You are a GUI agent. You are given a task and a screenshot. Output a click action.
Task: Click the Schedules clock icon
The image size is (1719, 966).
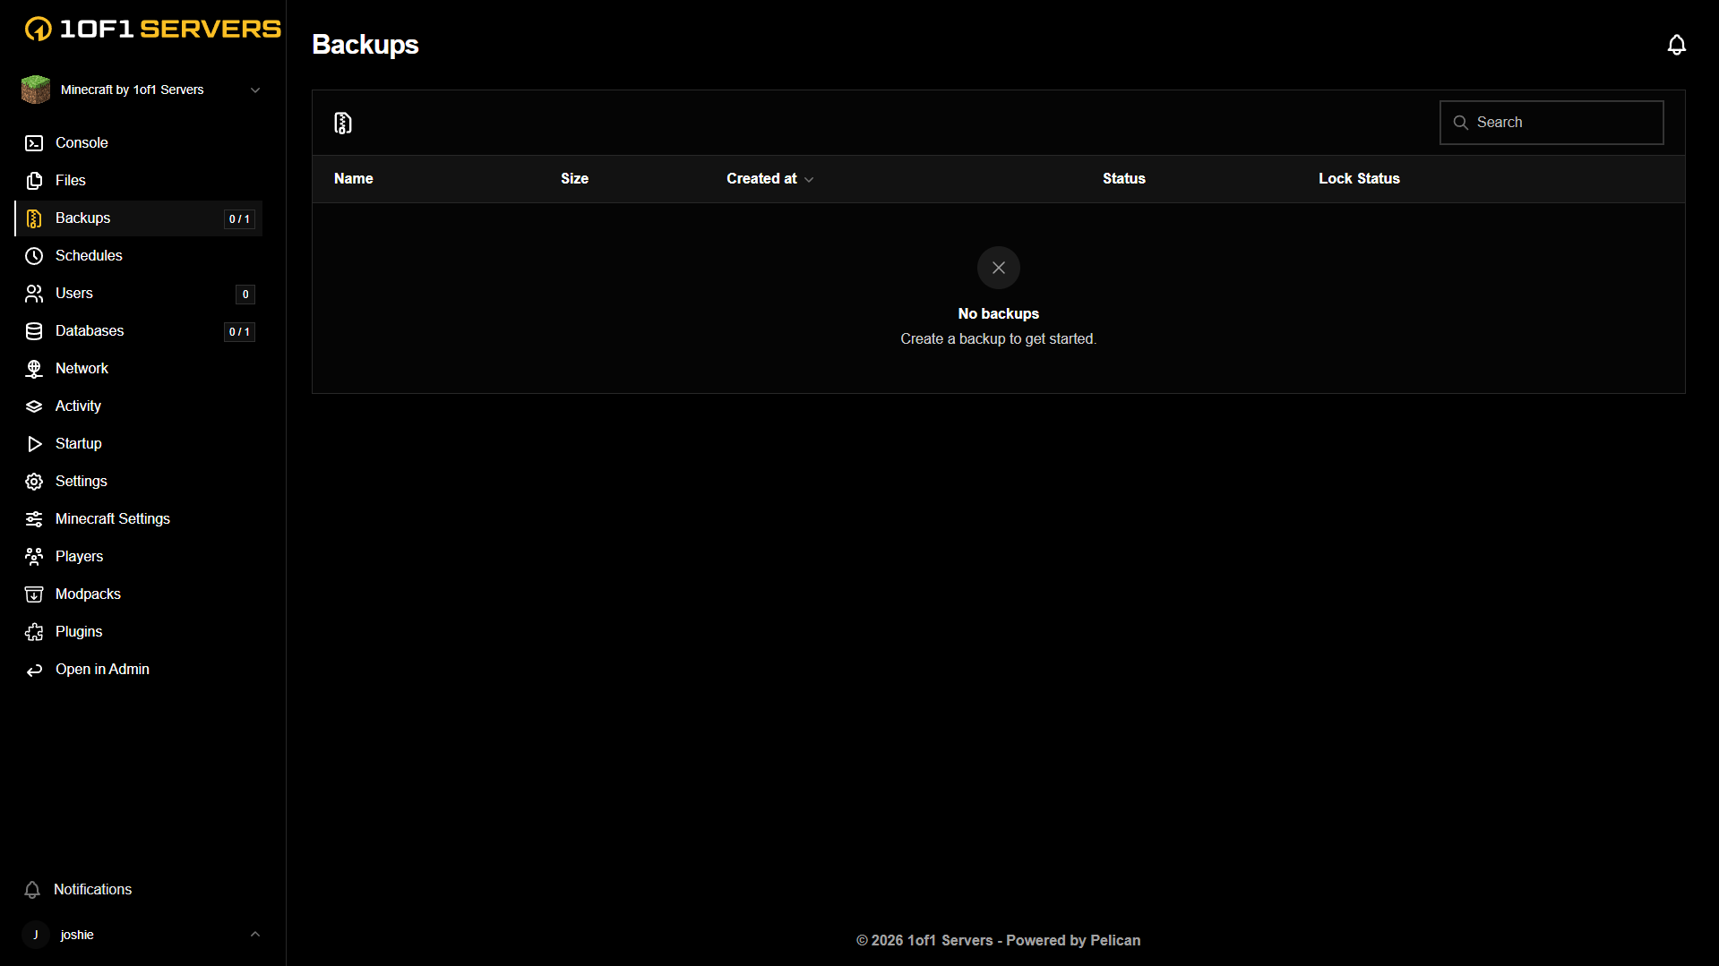[34, 256]
